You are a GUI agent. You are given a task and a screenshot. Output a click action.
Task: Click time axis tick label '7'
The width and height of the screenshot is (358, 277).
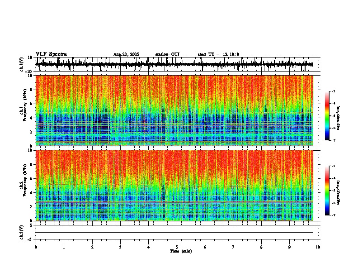[233, 247]
